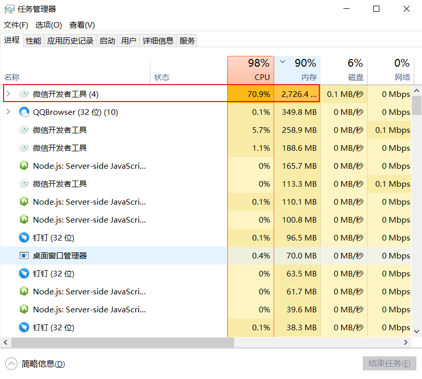Click the WeChat DevTools icon in the 70.9% CPU row
Image resolution: width=422 pixels, height=379 pixels.
(x=24, y=94)
